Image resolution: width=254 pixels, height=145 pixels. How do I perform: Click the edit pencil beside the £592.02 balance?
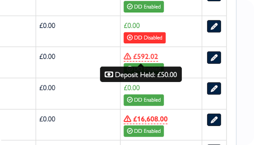pyautogui.click(x=214, y=58)
